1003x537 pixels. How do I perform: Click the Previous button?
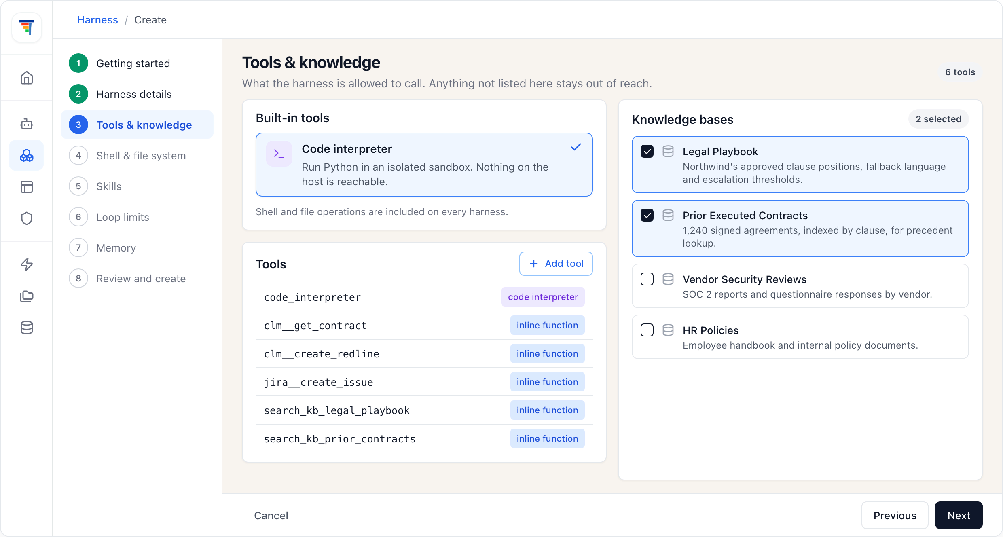point(895,515)
